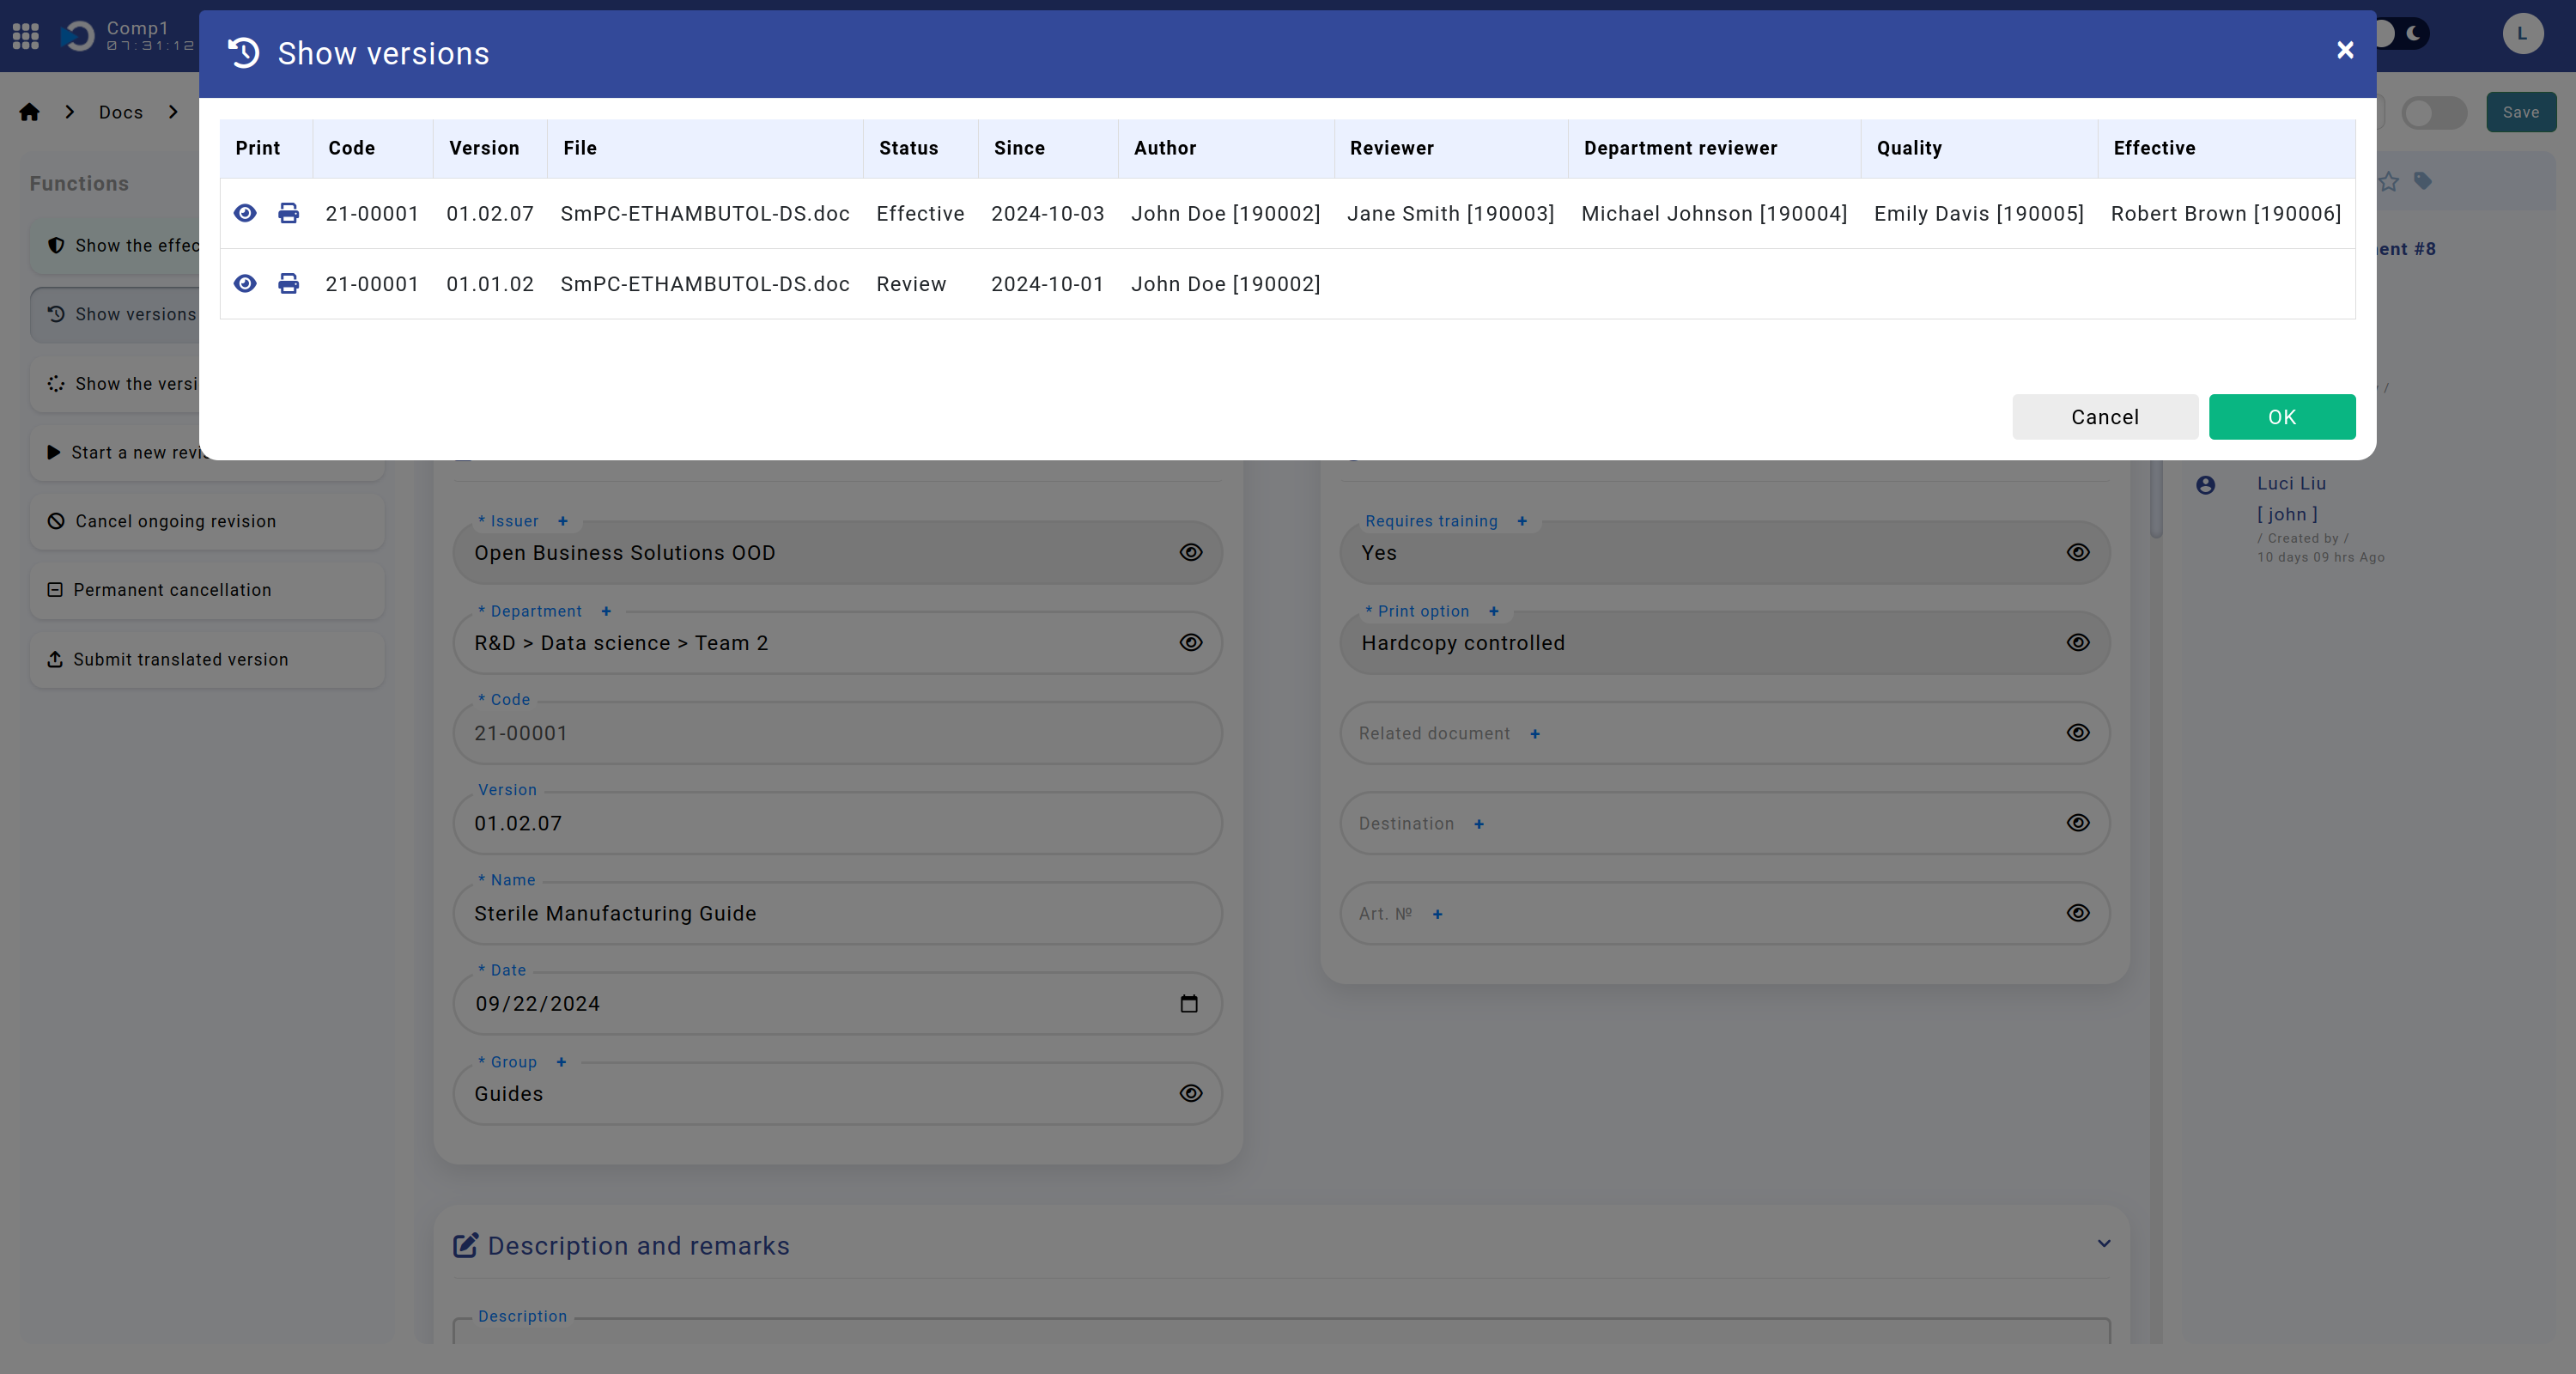Click the Code input field
This screenshot has height=1374, width=2576.
coord(837,733)
